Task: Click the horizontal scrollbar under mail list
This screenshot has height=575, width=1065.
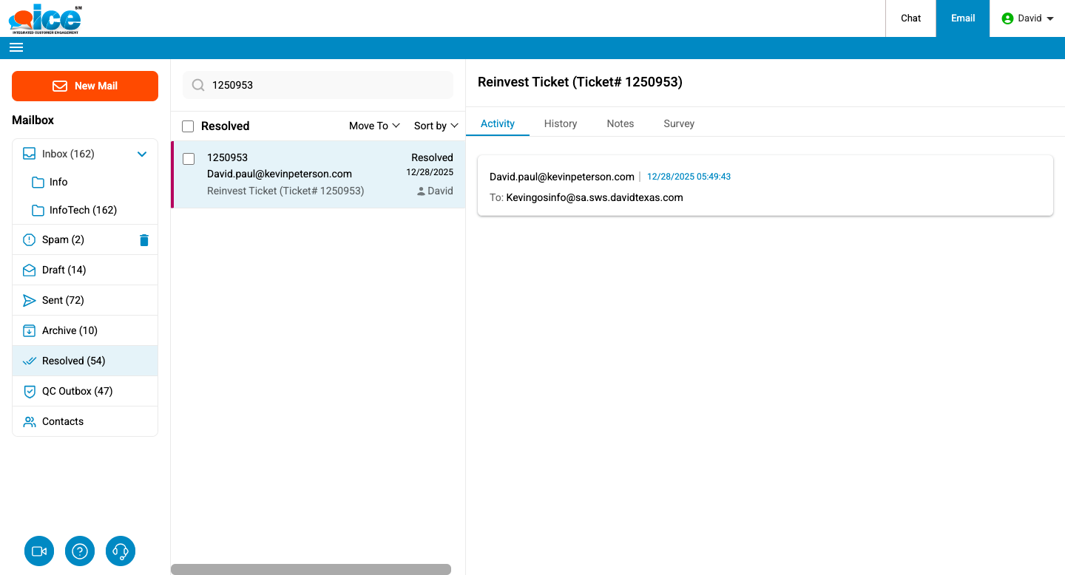Action: point(311,569)
